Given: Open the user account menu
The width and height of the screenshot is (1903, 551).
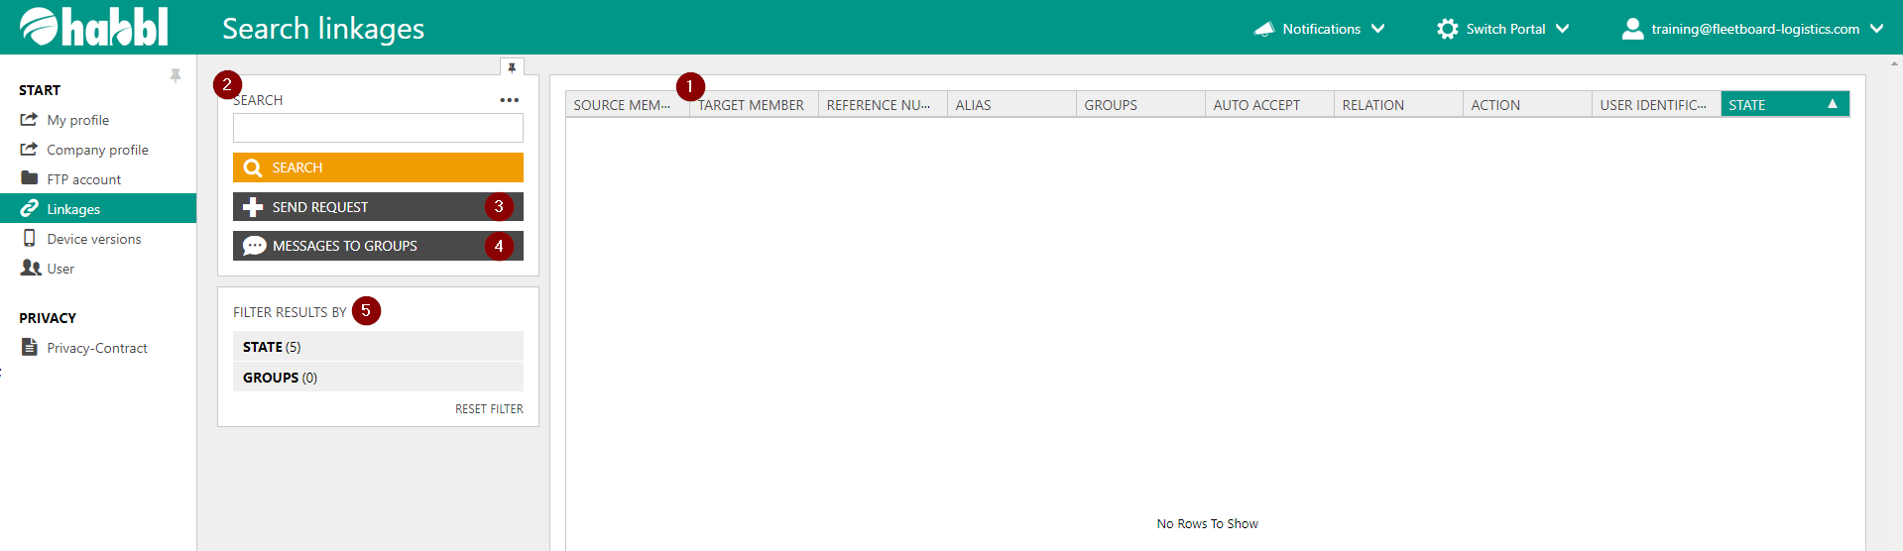Looking at the screenshot, I should [1753, 29].
